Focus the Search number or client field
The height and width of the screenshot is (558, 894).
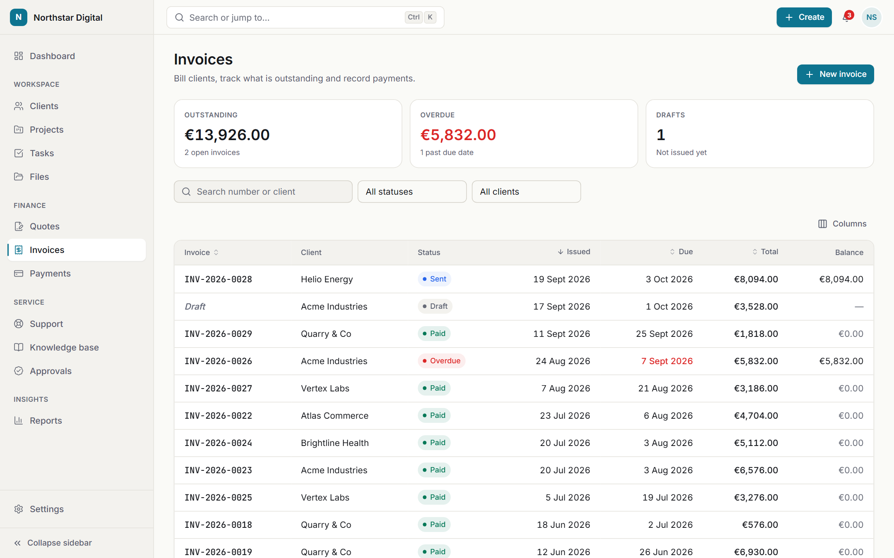tap(263, 191)
